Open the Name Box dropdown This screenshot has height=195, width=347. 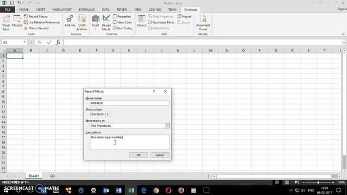click(x=24, y=42)
